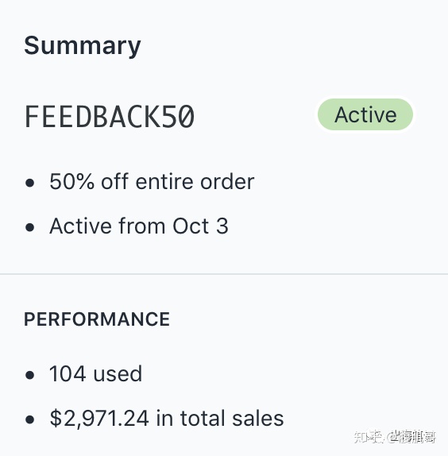Click the PERFORMANCE section heading
Image resolution: width=448 pixels, height=456 pixels.
tap(97, 319)
